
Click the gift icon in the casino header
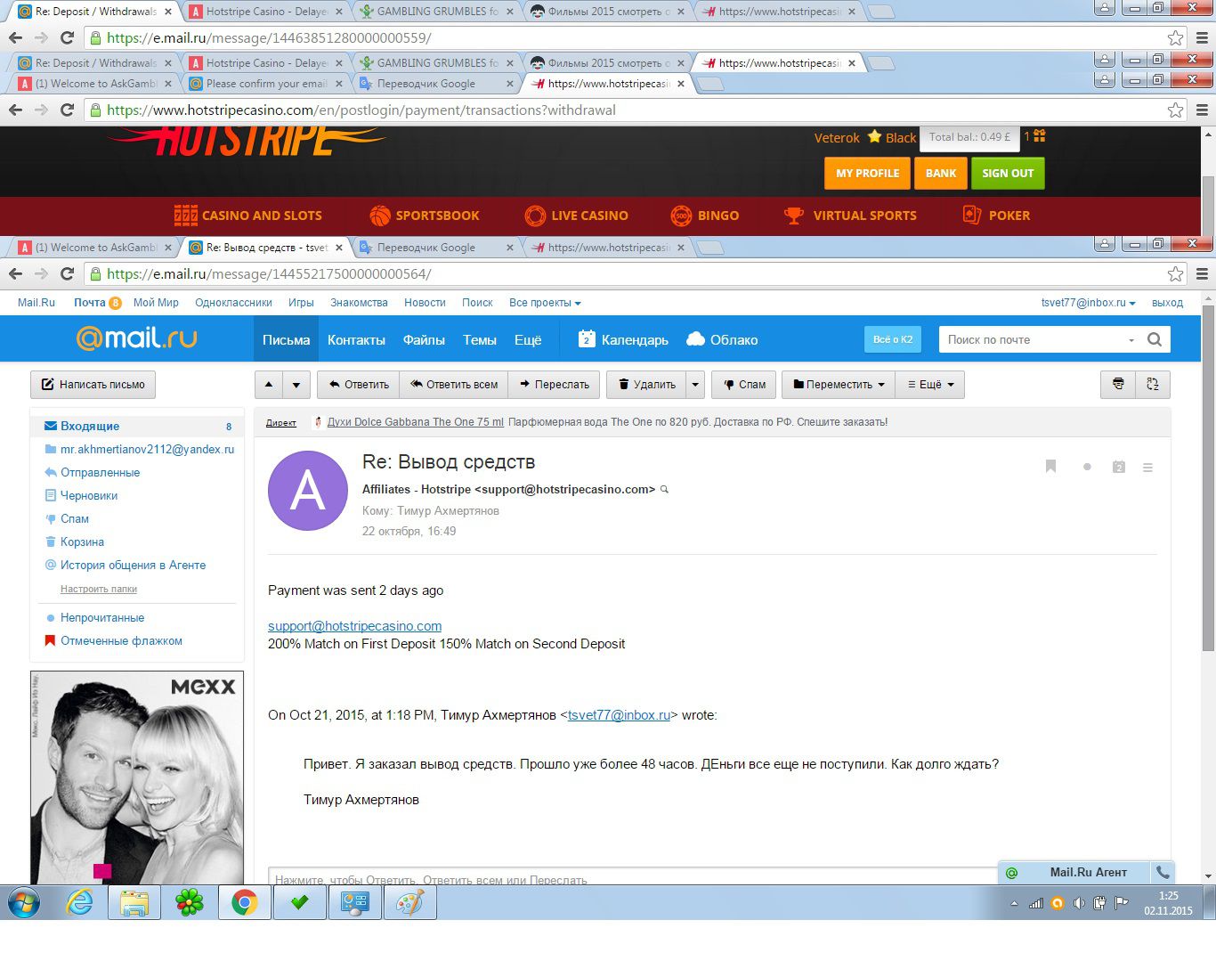tap(1040, 136)
